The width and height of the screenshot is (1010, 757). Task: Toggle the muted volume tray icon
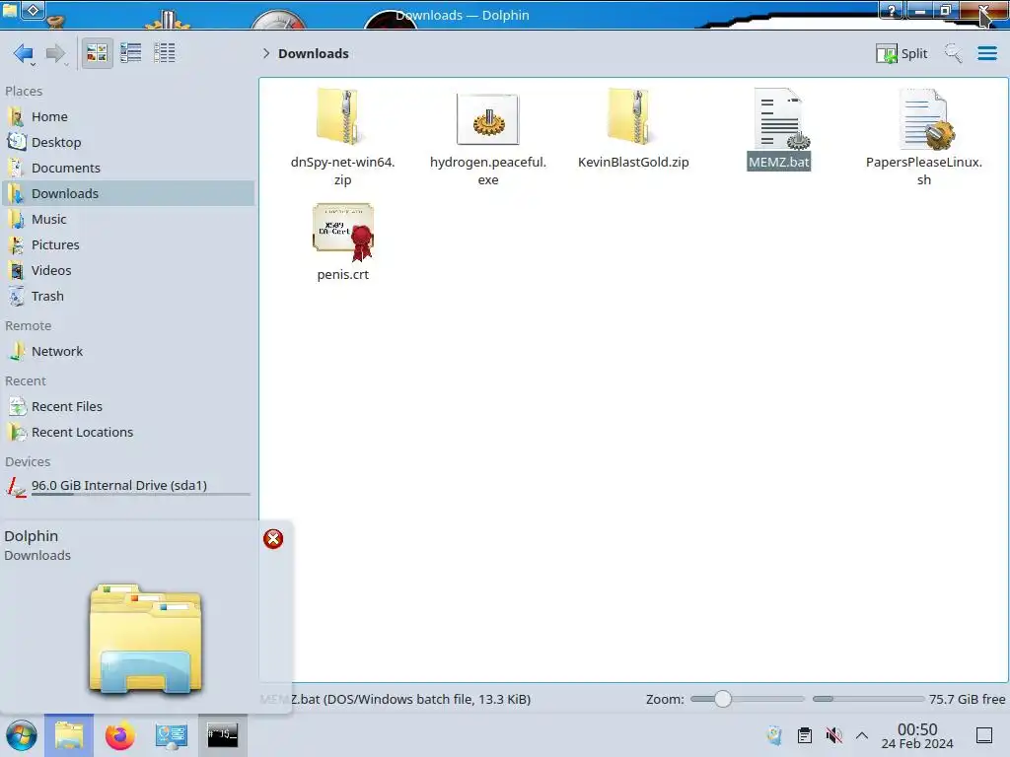coord(834,735)
